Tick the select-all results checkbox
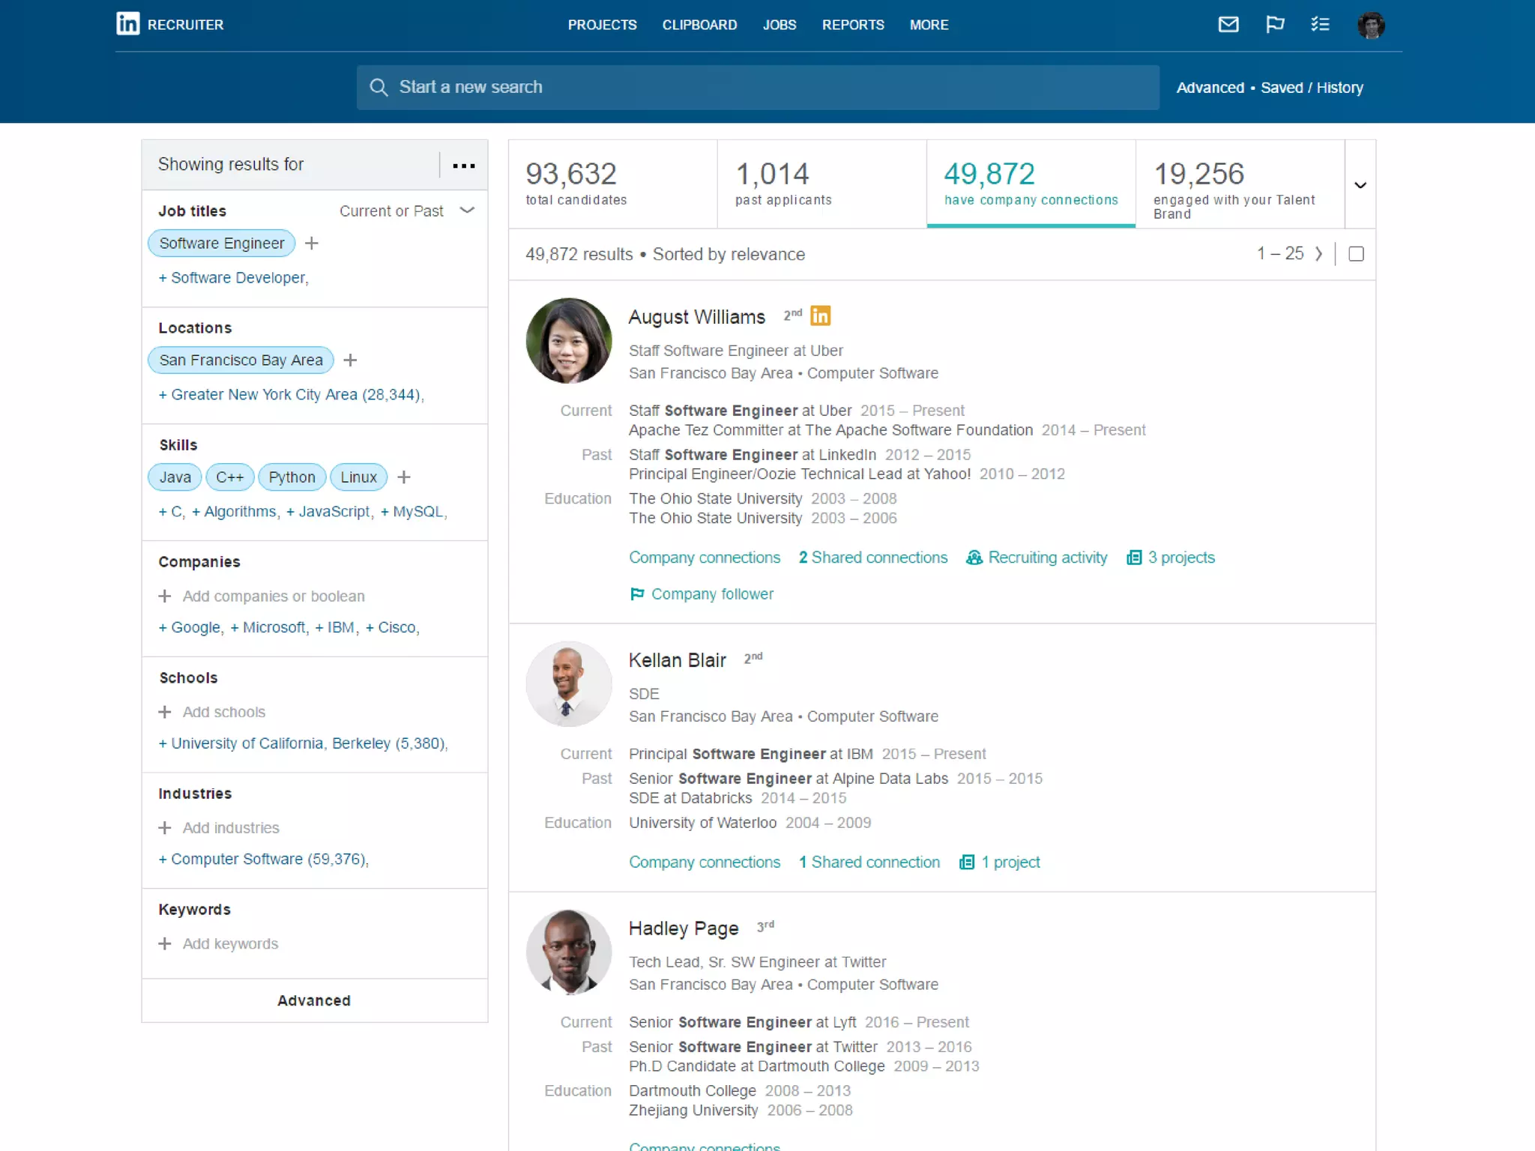The height and width of the screenshot is (1151, 1535). (x=1356, y=254)
